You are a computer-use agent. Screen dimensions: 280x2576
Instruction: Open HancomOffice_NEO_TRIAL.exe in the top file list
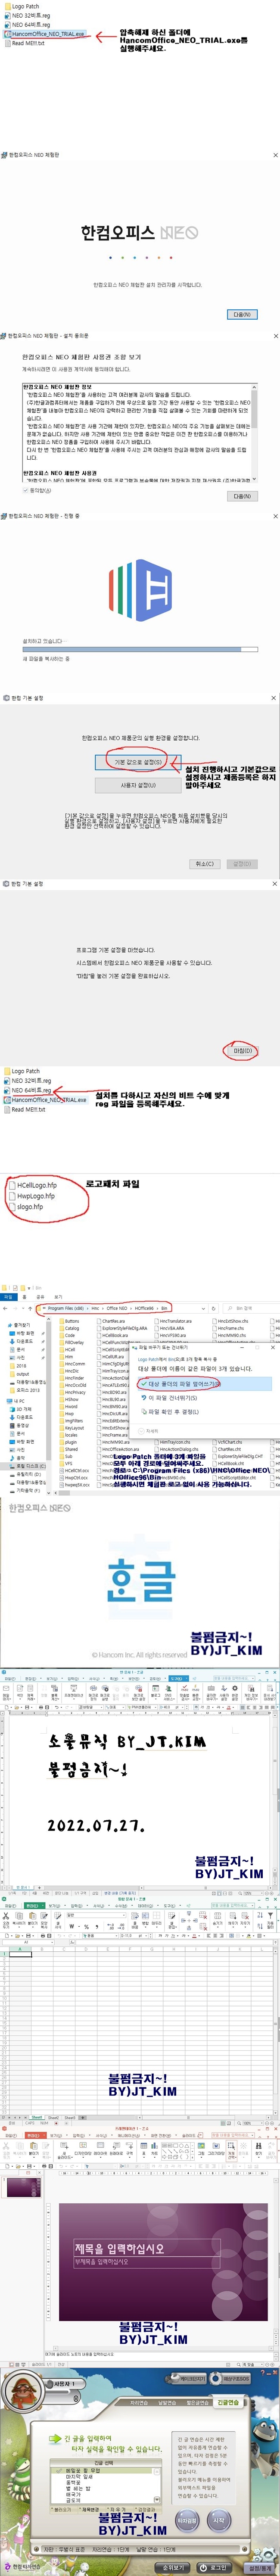click(x=48, y=34)
